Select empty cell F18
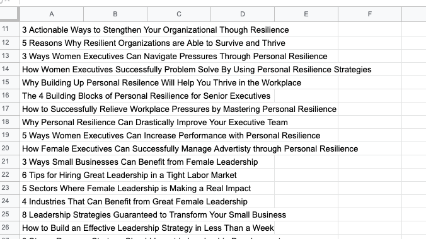Screen dimensions: 426x239 coord(370,122)
